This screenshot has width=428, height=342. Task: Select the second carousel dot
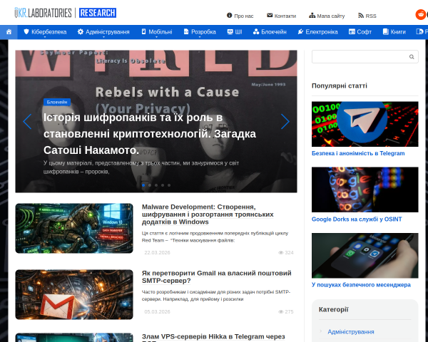[x=150, y=185]
